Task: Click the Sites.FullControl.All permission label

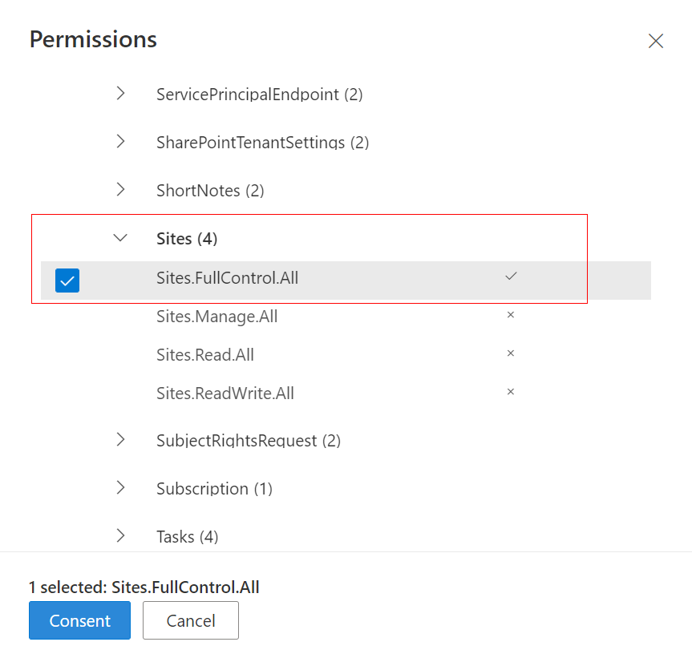Action: (x=227, y=278)
